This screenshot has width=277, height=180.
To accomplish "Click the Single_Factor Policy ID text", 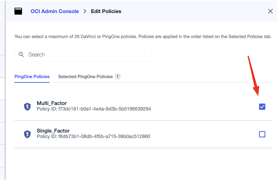I will click(x=94, y=137).
